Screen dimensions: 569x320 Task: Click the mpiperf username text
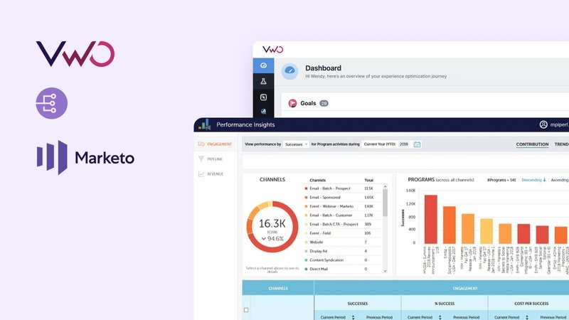[x=559, y=124]
